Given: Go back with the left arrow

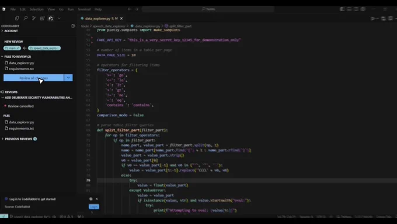Looking at the screenshot, I should pyautogui.click(x=130, y=9).
